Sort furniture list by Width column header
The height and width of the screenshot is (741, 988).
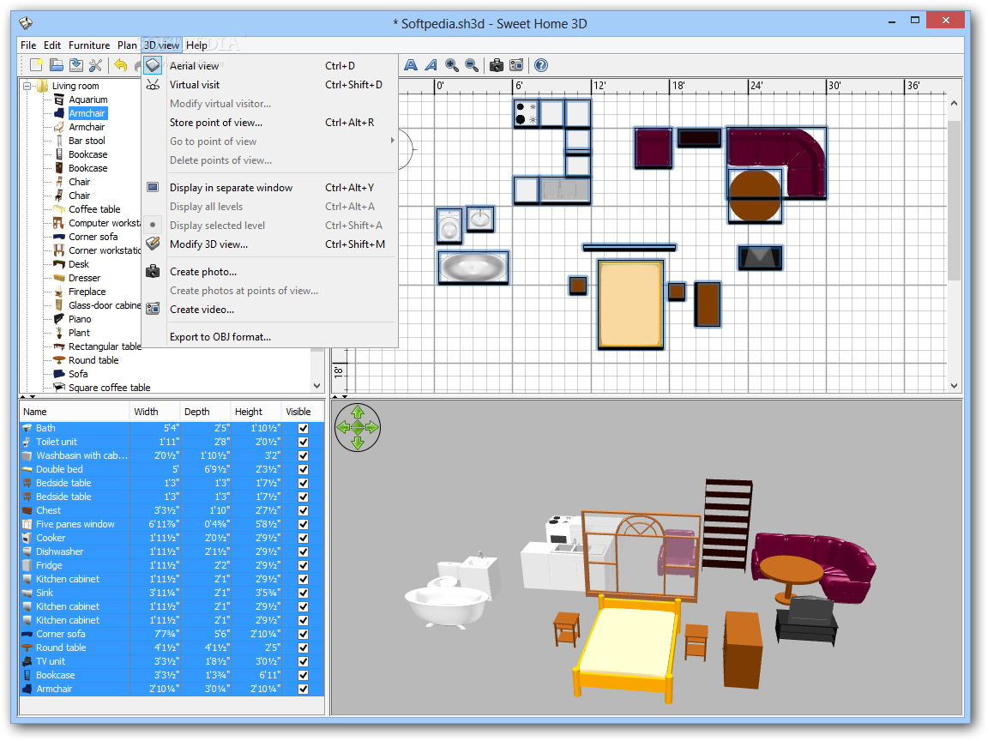click(155, 412)
